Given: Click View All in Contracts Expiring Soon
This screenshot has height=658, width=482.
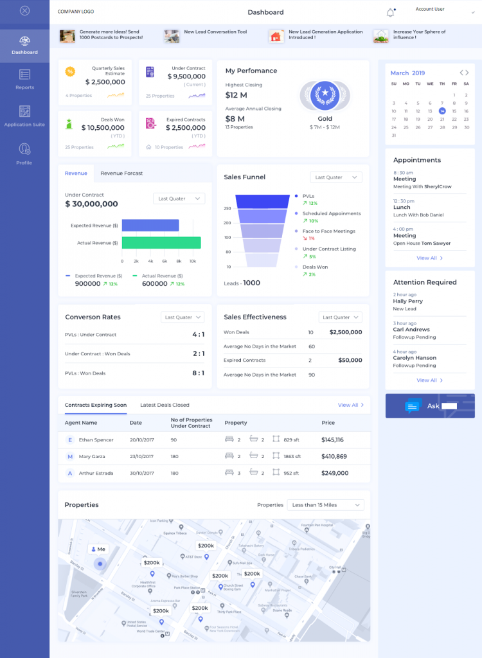Looking at the screenshot, I should coord(351,405).
